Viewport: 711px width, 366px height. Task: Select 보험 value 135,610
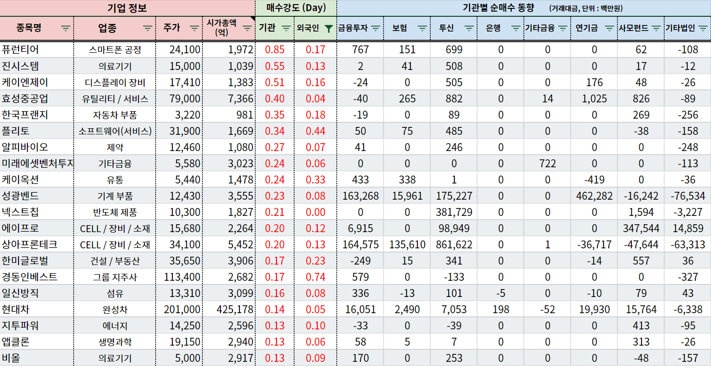[407, 244]
